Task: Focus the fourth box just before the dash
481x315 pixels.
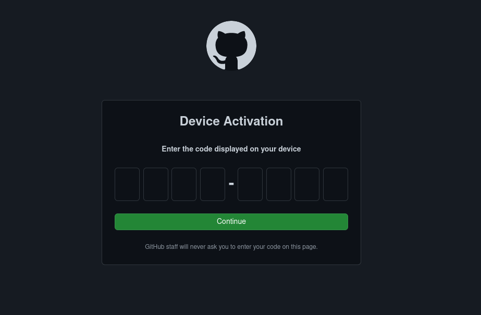Action: pos(213,184)
